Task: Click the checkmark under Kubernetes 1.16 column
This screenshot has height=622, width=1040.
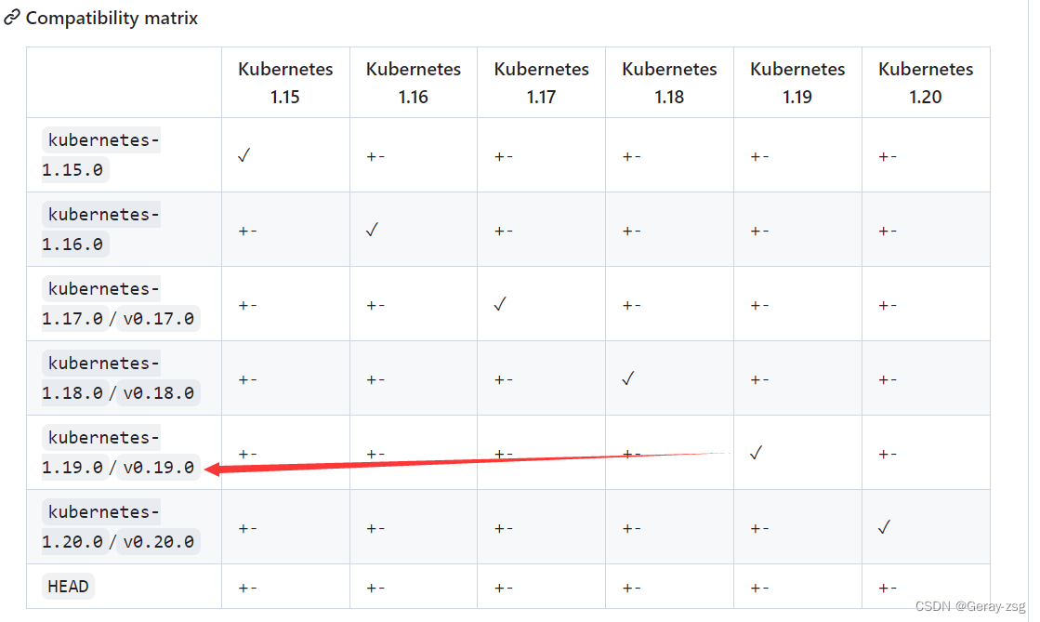Action: pos(372,230)
